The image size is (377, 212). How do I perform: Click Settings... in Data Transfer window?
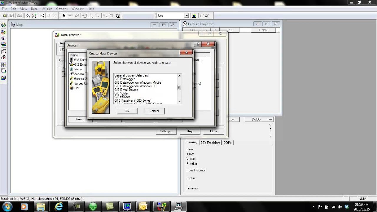166,131
